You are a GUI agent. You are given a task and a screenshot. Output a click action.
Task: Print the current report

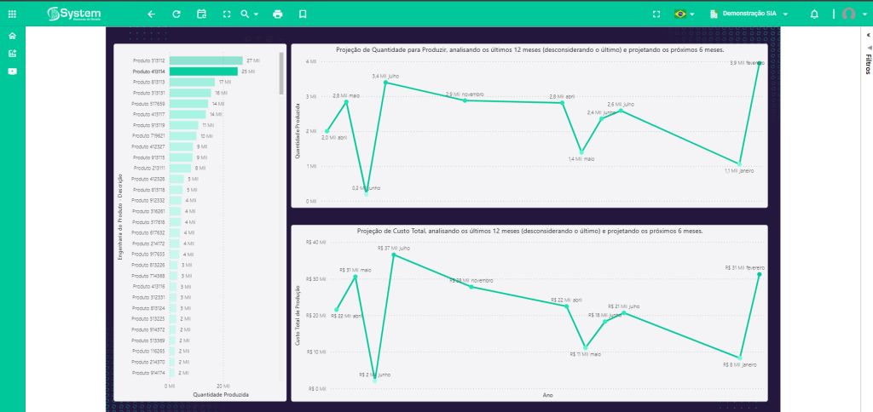click(x=277, y=14)
